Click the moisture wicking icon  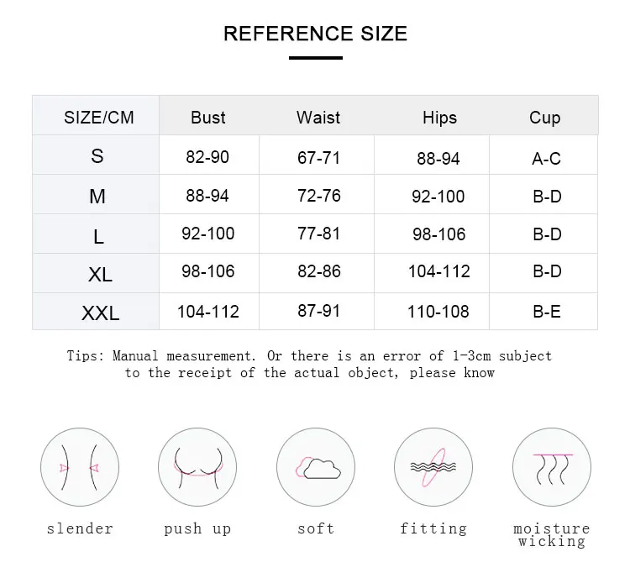pyautogui.click(x=552, y=466)
